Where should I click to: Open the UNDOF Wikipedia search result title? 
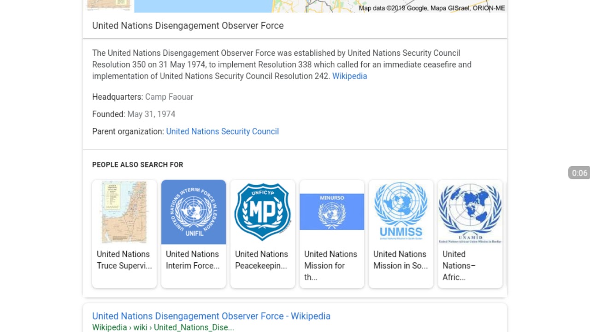click(x=211, y=316)
